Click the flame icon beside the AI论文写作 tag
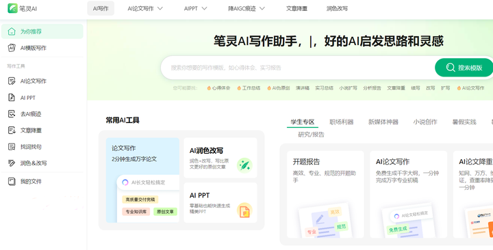The height and width of the screenshot is (250, 493). (x=459, y=88)
